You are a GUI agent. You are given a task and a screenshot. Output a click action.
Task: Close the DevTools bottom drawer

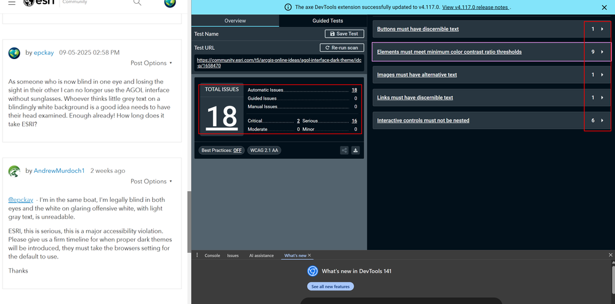pos(610,255)
